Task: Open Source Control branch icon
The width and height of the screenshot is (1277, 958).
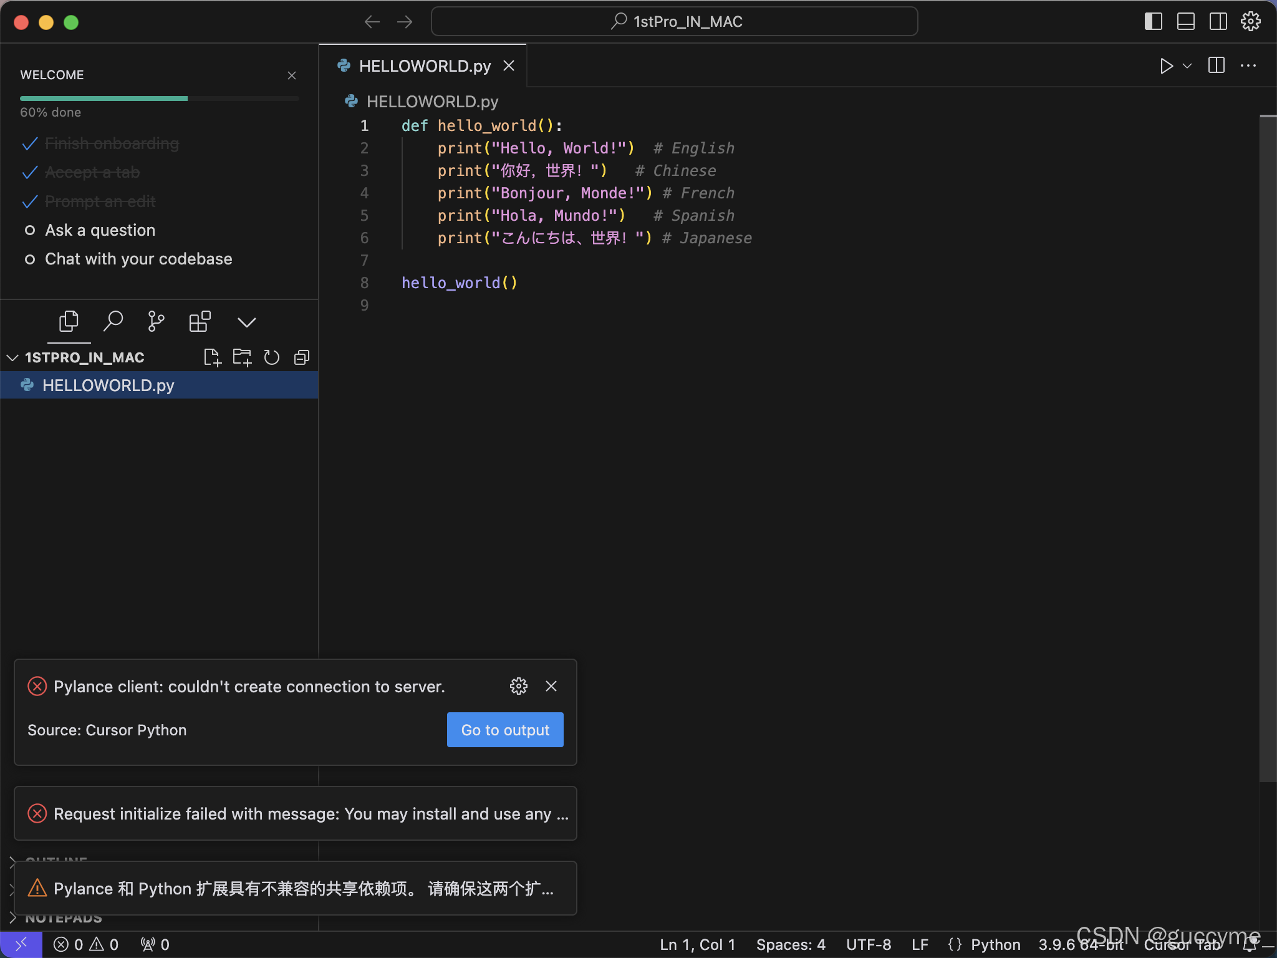Action: click(x=156, y=322)
